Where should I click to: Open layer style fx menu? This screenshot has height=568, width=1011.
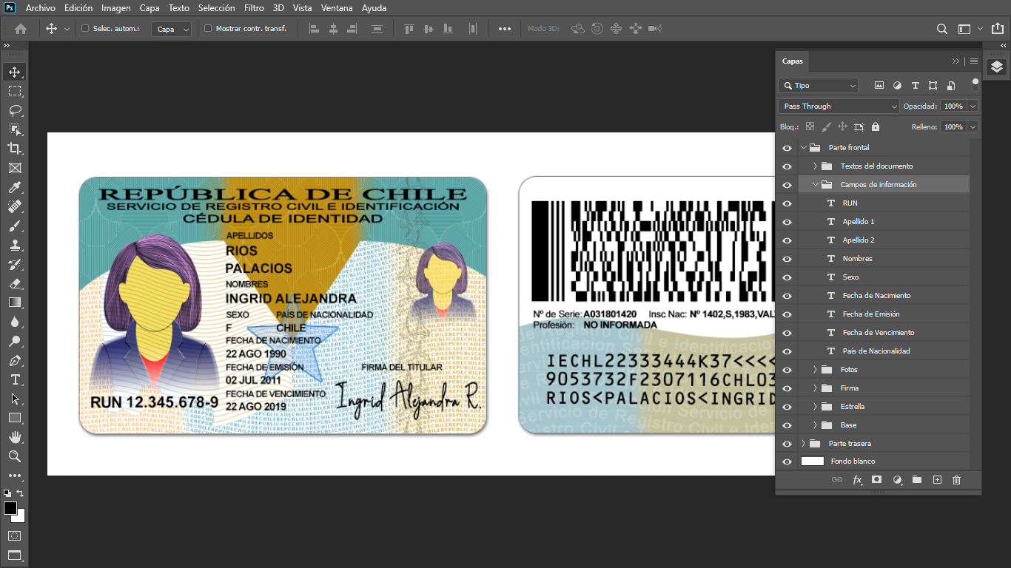858,480
